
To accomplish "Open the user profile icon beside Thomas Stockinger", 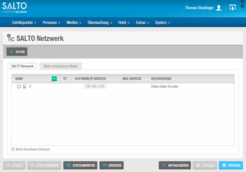I will tap(219, 8).
